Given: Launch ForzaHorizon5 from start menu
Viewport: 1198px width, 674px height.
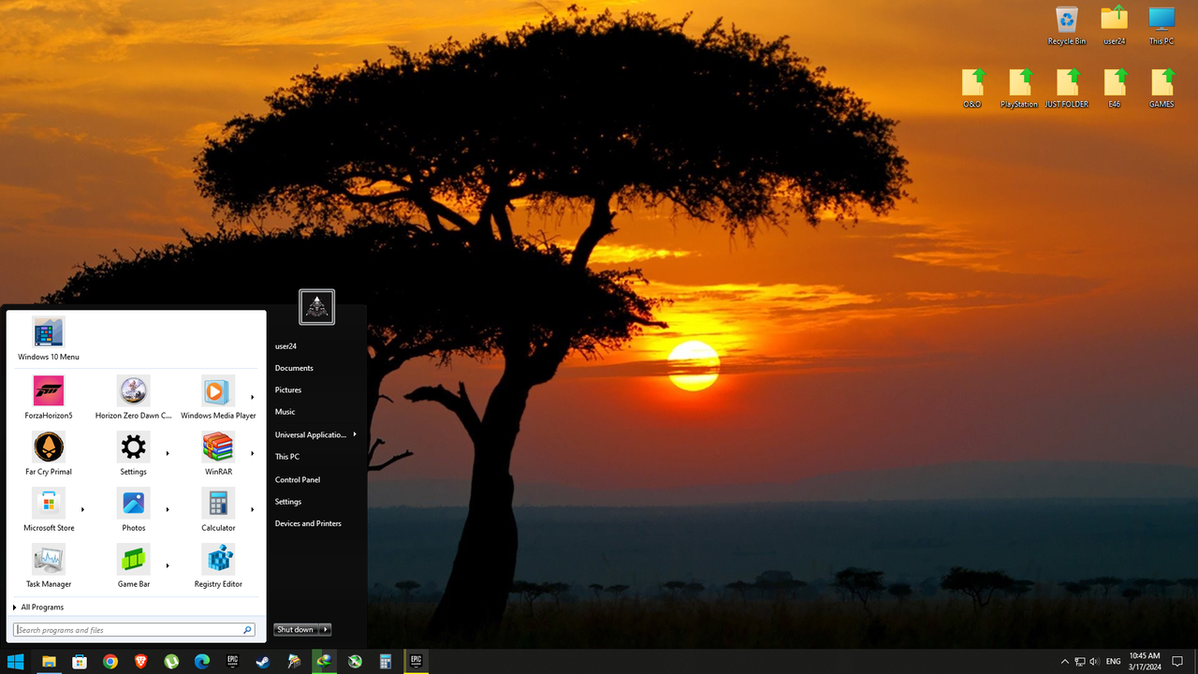Looking at the screenshot, I should tap(49, 397).
